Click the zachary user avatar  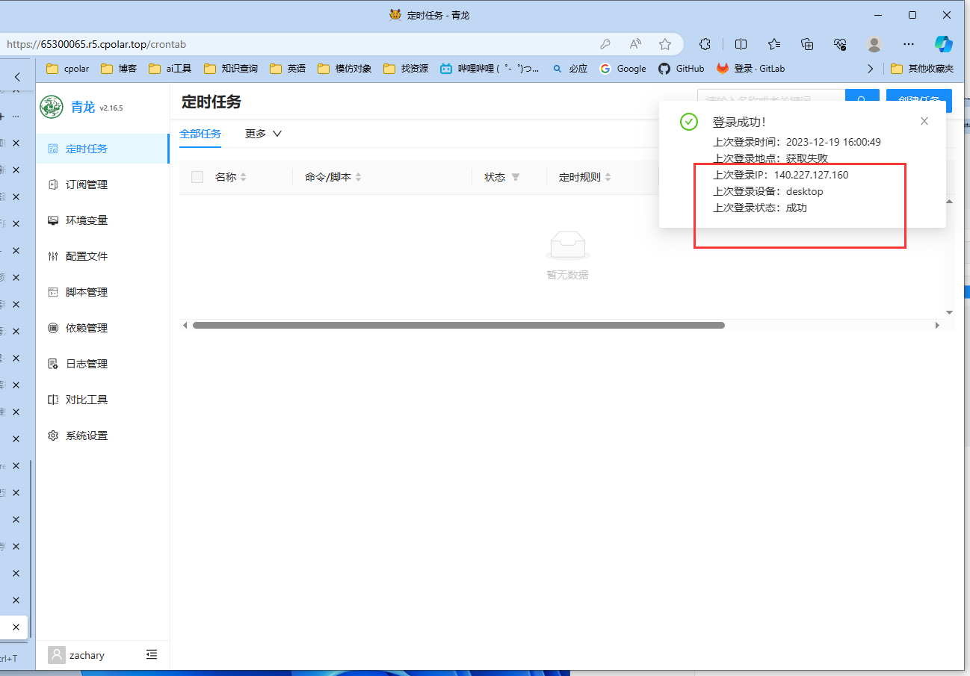pyautogui.click(x=57, y=655)
